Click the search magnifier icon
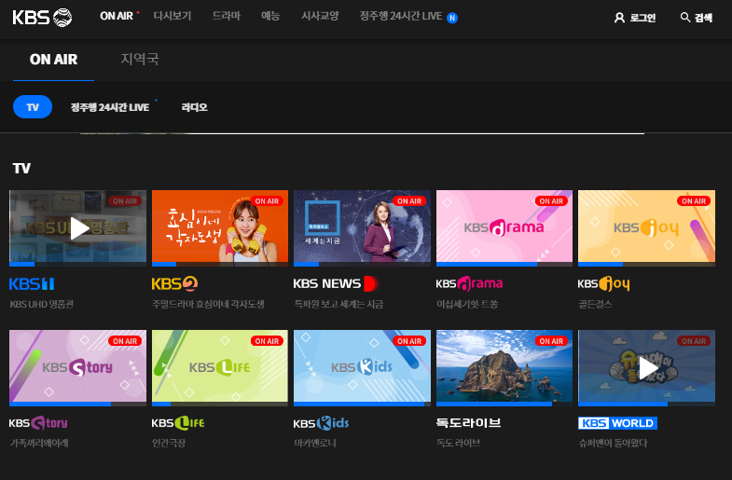This screenshot has width=732, height=480. 684,18
